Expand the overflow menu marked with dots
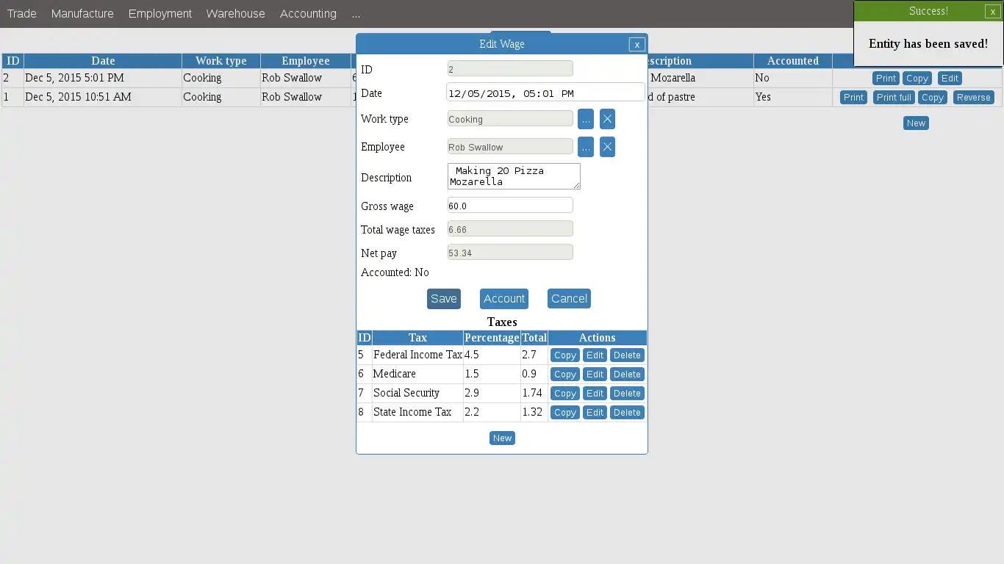This screenshot has width=1004, height=564. point(356,13)
